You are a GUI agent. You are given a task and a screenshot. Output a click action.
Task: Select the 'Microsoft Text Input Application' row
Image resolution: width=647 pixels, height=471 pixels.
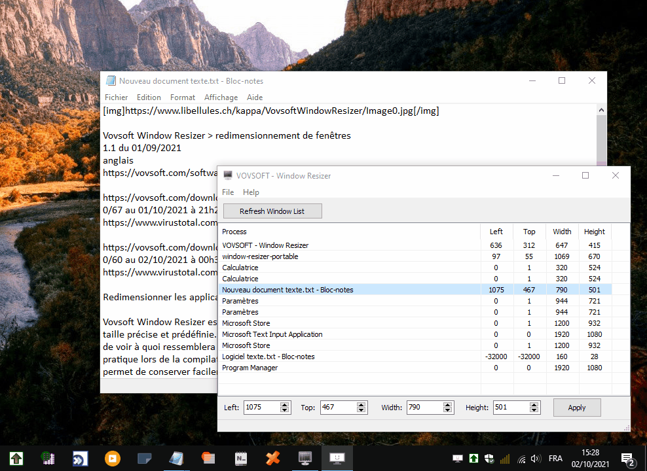pos(415,334)
